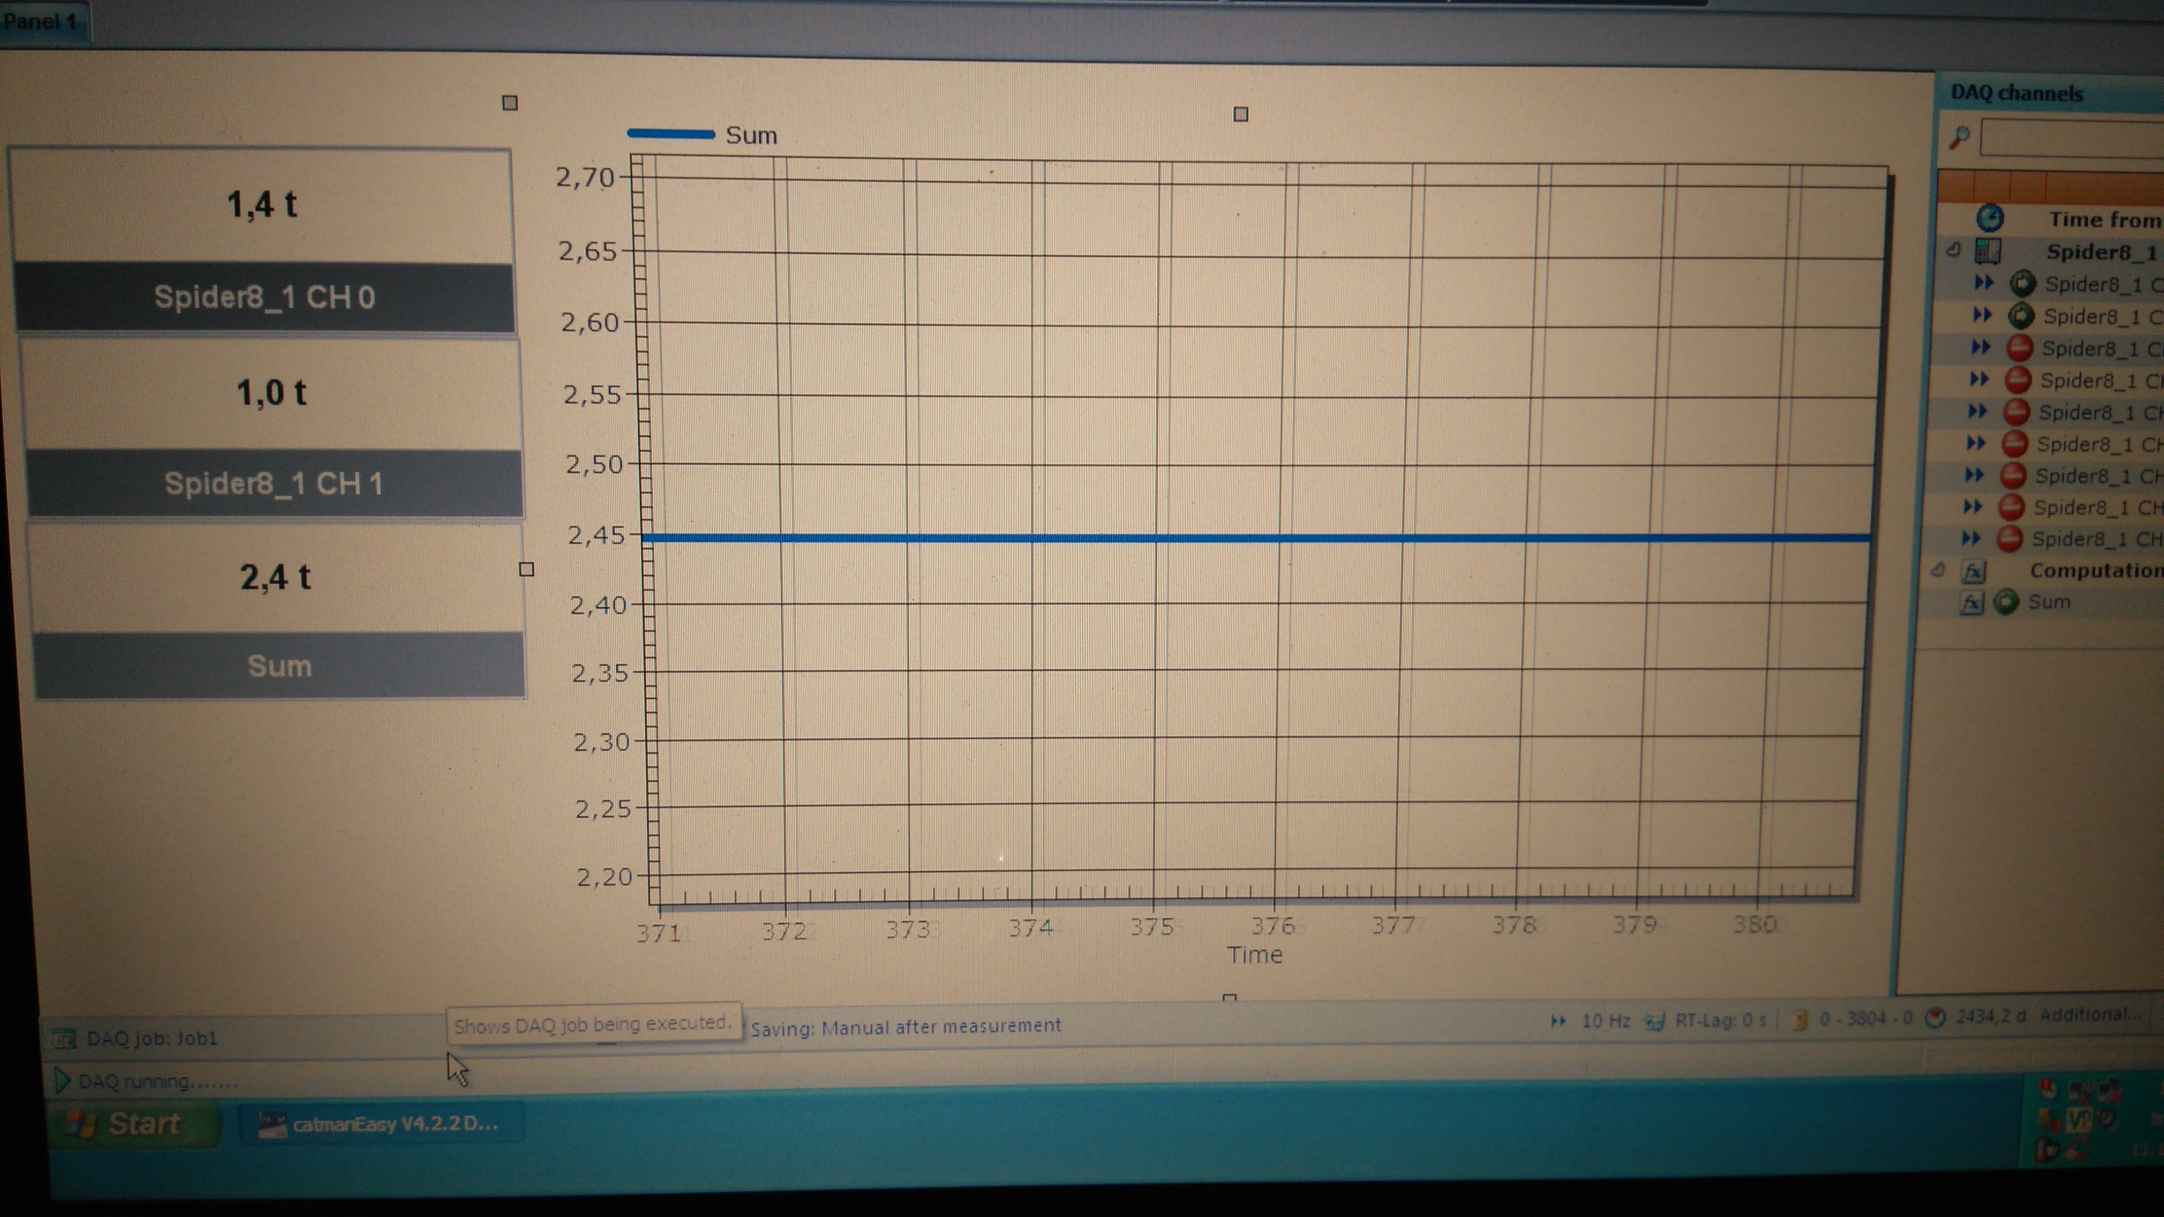Click the 10 Hz sample rate text
The width and height of the screenshot is (2164, 1217).
tap(1605, 1021)
